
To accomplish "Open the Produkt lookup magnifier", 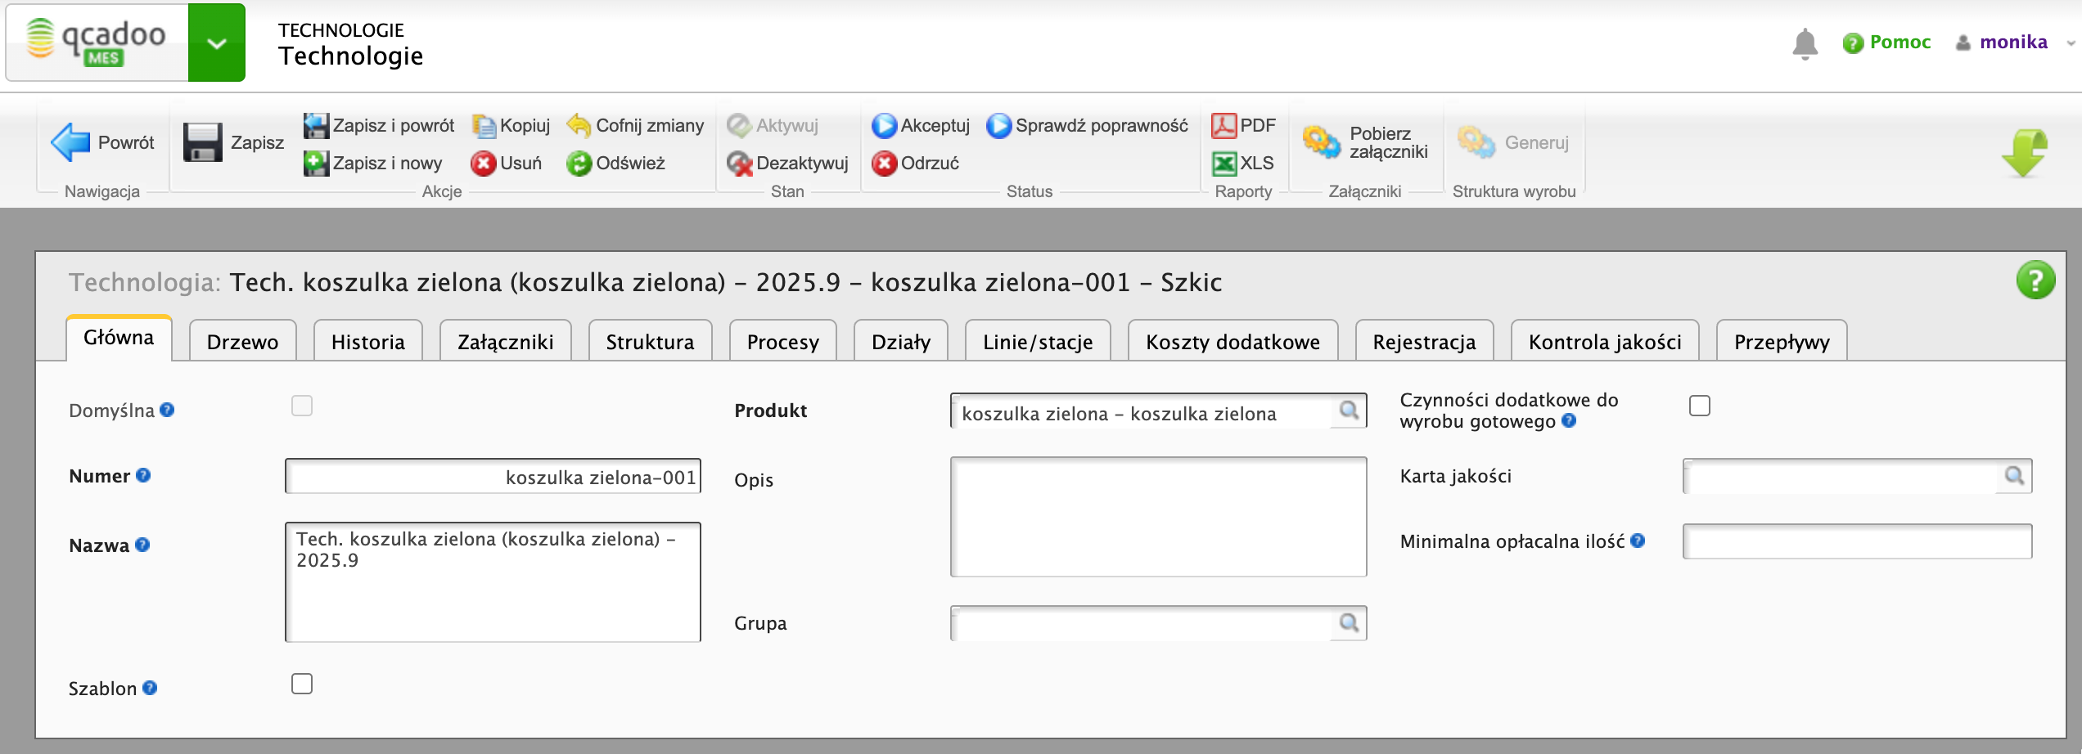I will (x=1348, y=411).
